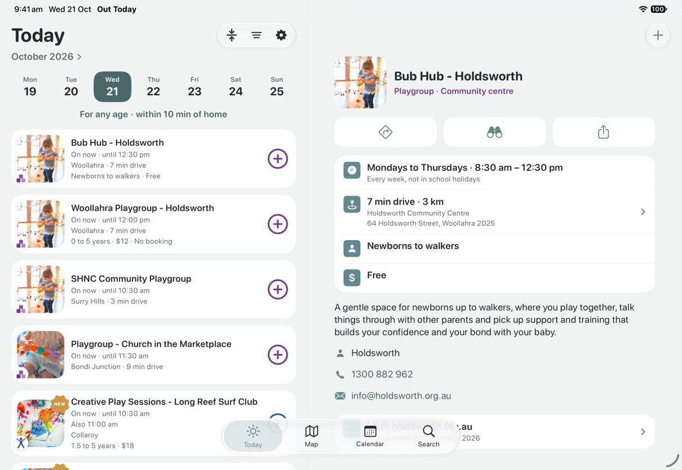
Task: Select Wed 21 in week strip
Action: point(112,87)
